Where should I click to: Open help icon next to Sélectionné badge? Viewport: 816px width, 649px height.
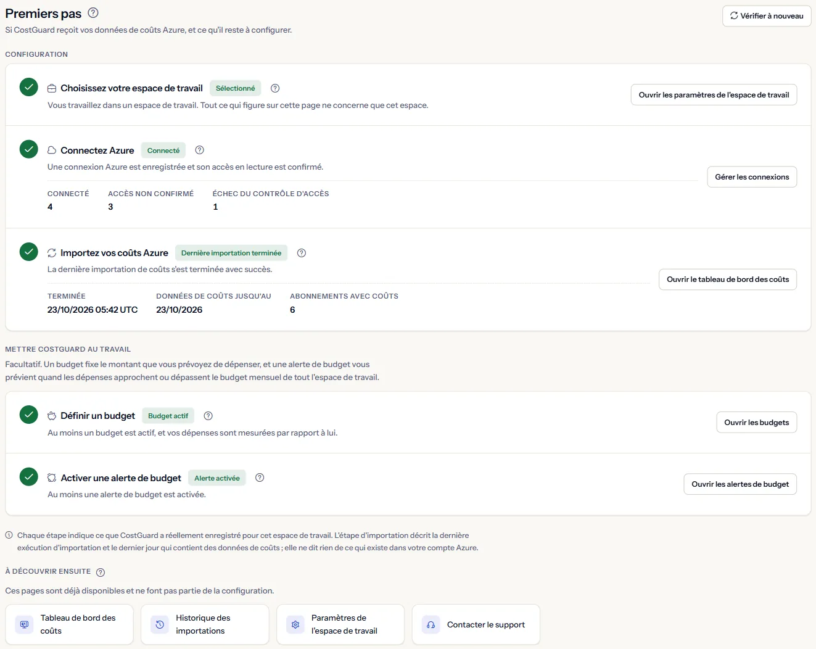[x=275, y=88]
